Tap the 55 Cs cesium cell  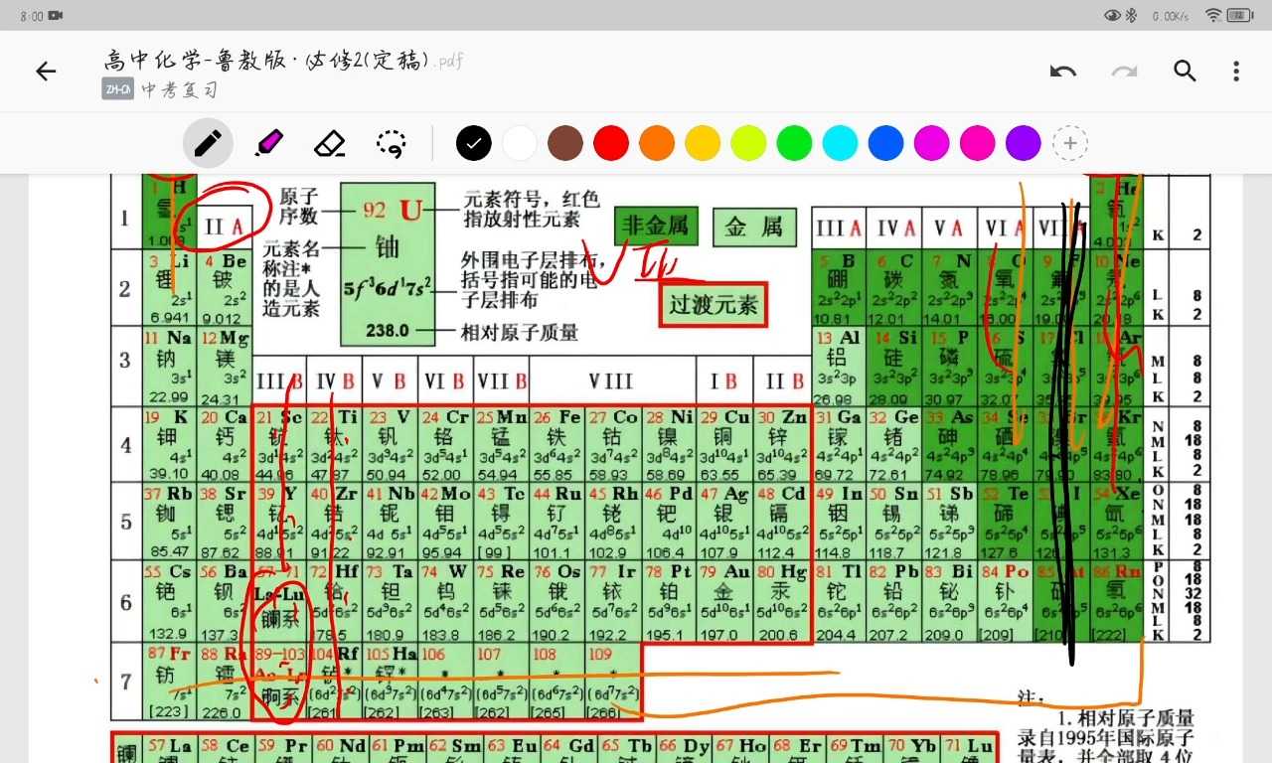pyautogui.click(x=168, y=602)
